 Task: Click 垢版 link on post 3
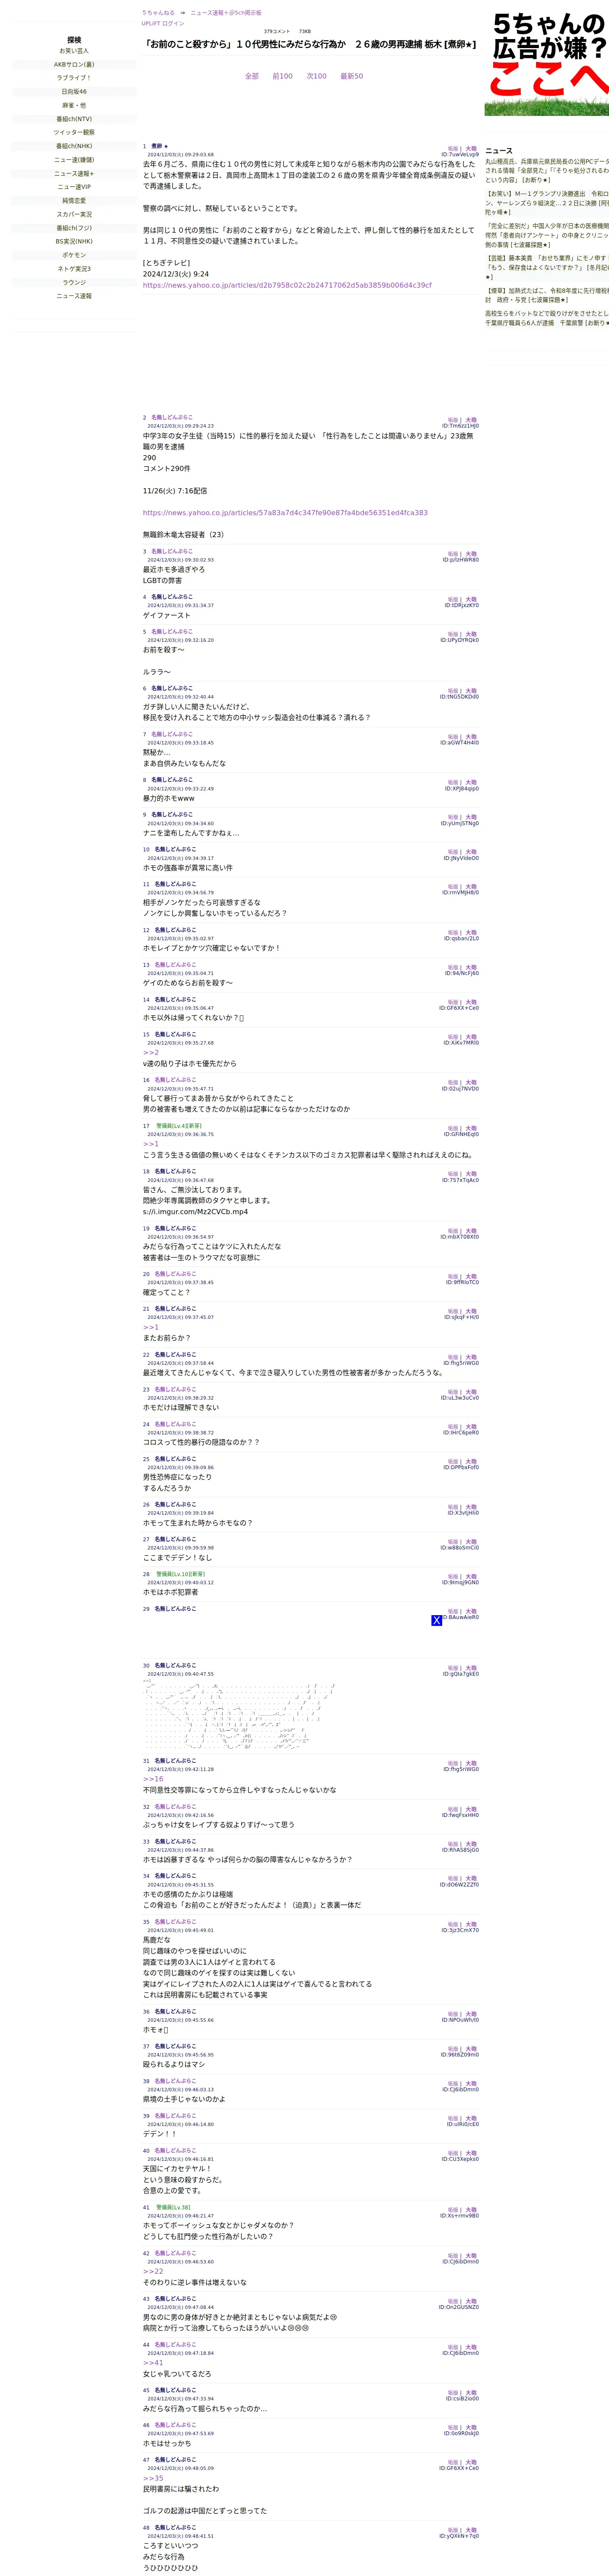(453, 554)
